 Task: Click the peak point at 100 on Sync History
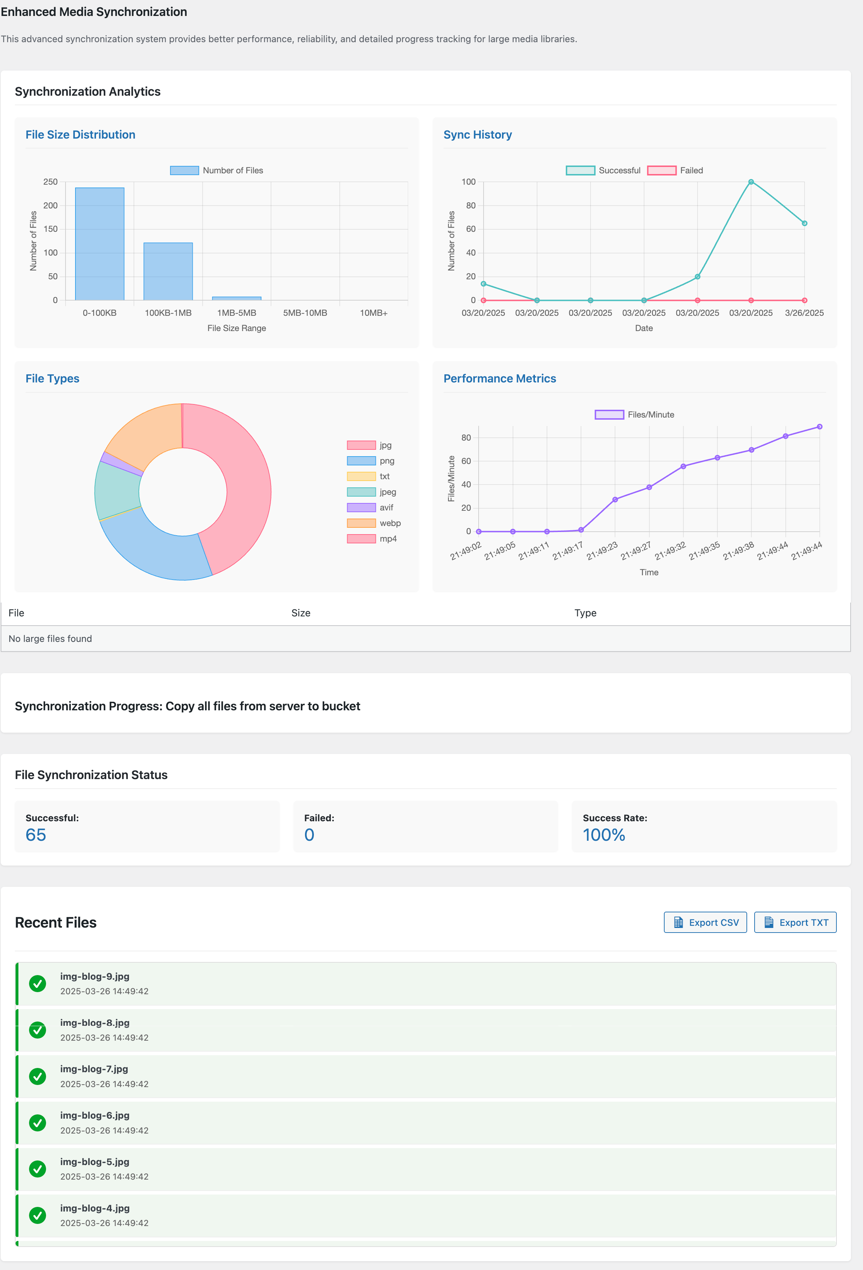tap(751, 182)
